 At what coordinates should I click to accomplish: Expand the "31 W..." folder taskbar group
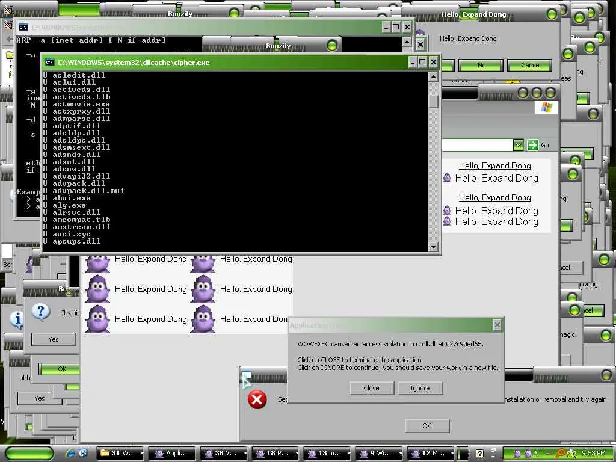tap(142, 454)
